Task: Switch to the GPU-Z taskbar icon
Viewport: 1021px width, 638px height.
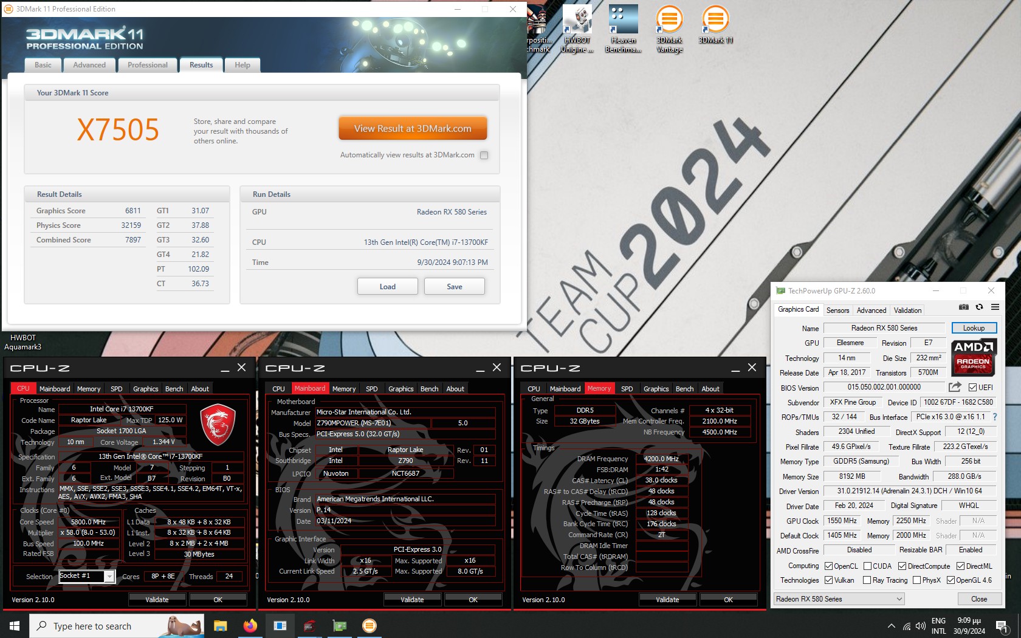Action: pyautogui.click(x=339, y=626)
